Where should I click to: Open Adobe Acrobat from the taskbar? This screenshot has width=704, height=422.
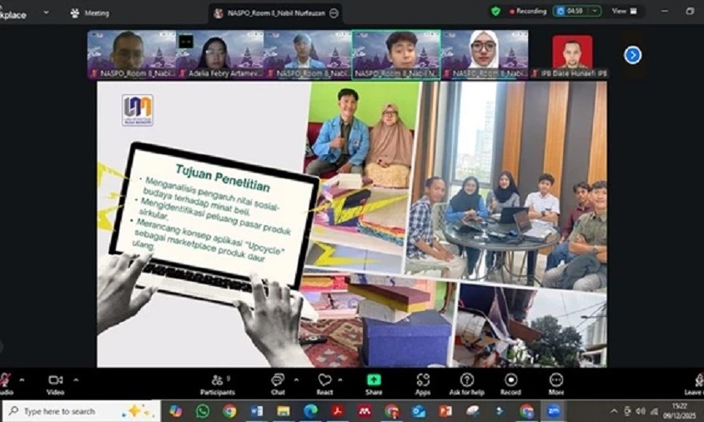pyautogui.click(x=337, y=411)
